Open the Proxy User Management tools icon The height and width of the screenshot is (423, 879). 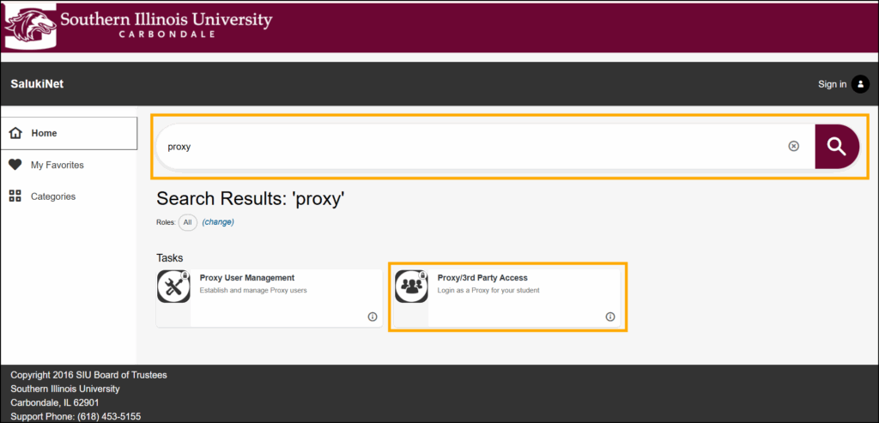[173, 287]
